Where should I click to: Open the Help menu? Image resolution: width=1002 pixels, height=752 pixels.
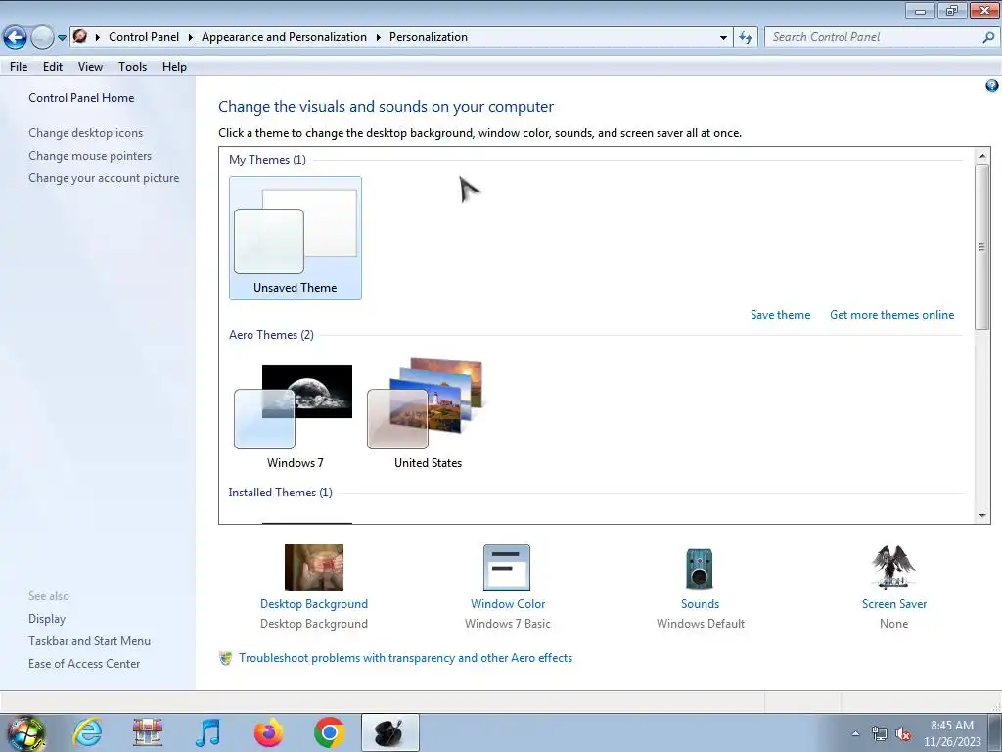pos(174,67)
